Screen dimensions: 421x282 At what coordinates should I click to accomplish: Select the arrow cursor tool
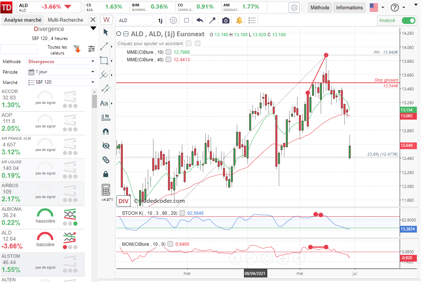[106, 32]
